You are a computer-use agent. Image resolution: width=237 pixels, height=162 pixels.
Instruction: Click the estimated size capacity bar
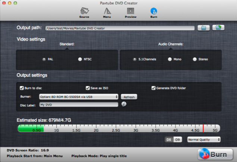[x=119, y=128]
